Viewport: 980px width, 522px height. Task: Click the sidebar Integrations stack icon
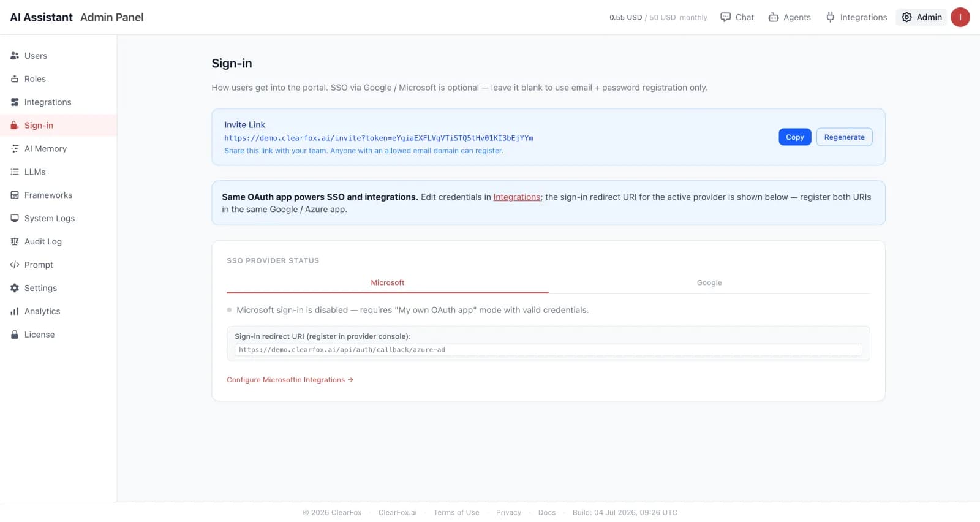pos(15,102)
